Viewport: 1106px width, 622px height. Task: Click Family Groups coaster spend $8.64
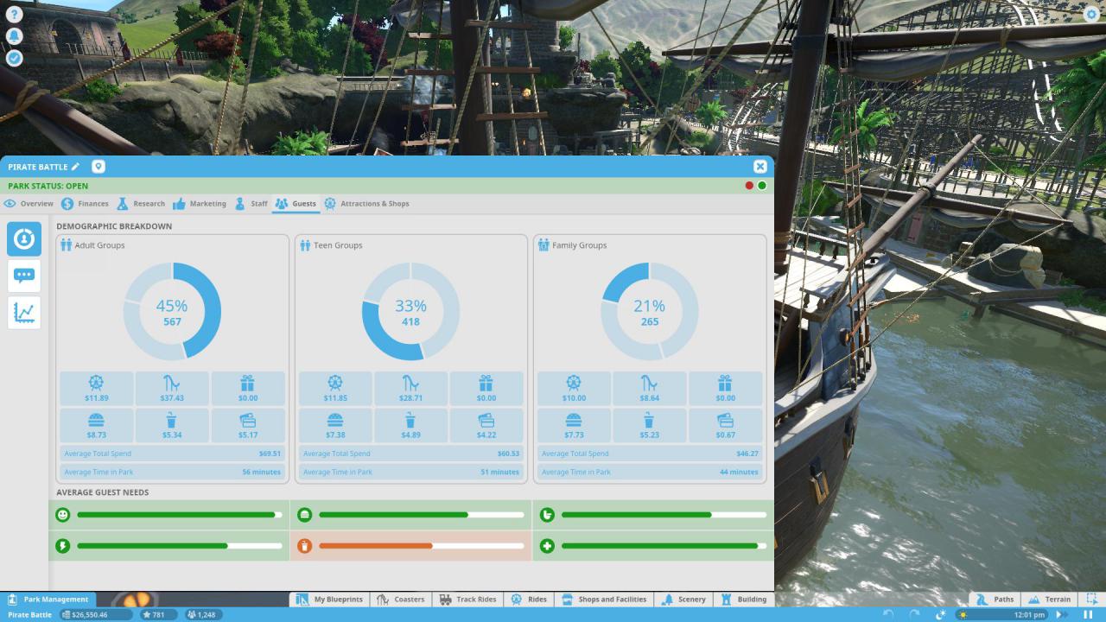(x=649, y=389)
